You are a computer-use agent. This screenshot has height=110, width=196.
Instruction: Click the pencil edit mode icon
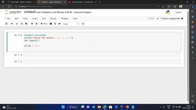click(x=158, y=18)
